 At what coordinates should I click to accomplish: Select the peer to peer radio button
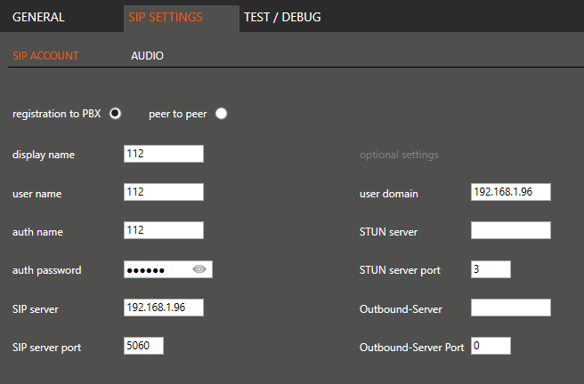click(221, 113)
